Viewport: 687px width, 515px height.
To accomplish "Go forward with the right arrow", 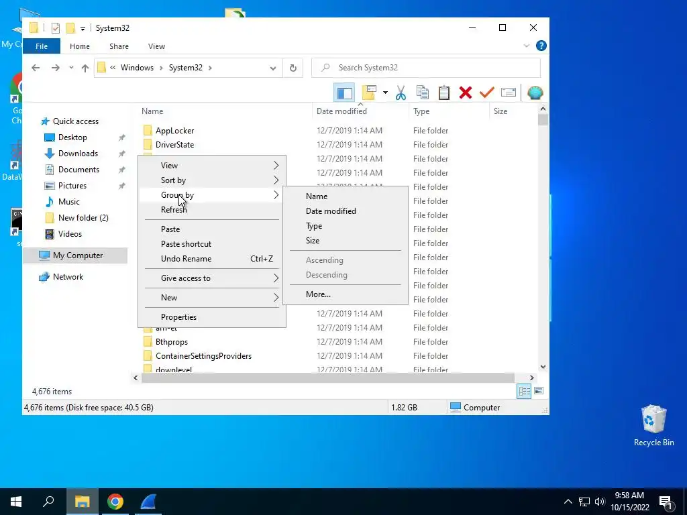I will coord(55,68).
